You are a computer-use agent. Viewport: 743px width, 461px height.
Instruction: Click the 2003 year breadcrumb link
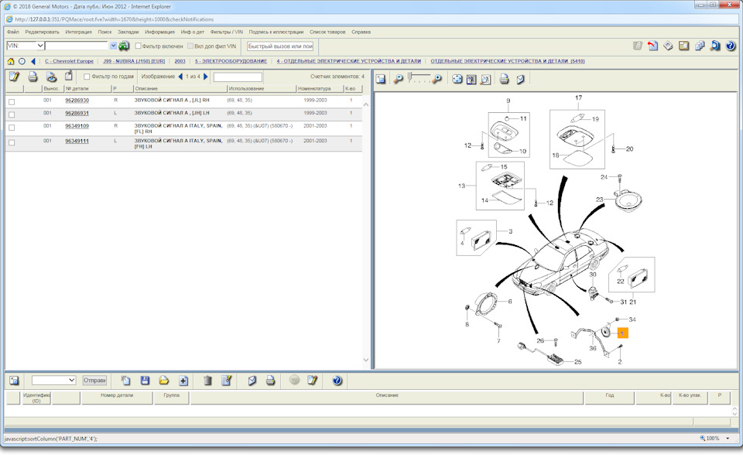tap(180, 61)
